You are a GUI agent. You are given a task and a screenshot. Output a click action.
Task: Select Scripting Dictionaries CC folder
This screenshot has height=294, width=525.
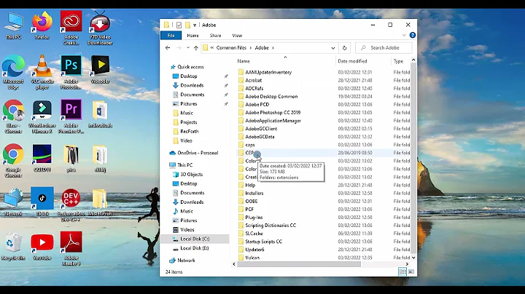271,225
